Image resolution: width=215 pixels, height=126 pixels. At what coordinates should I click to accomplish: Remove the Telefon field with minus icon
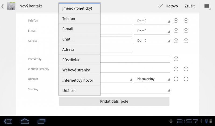click(176, 21)
